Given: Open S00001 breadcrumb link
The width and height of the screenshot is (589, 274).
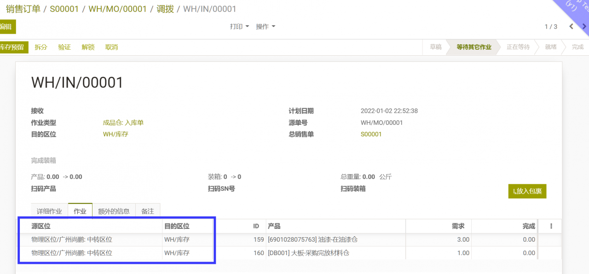Looking at the screenshot, I should (64, 9).
